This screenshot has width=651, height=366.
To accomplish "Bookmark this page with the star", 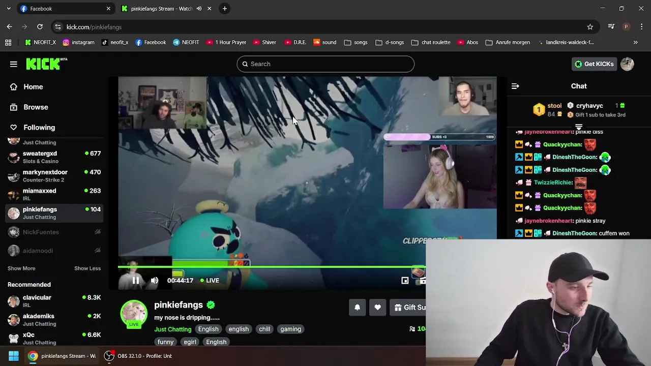I will [590, 27].
